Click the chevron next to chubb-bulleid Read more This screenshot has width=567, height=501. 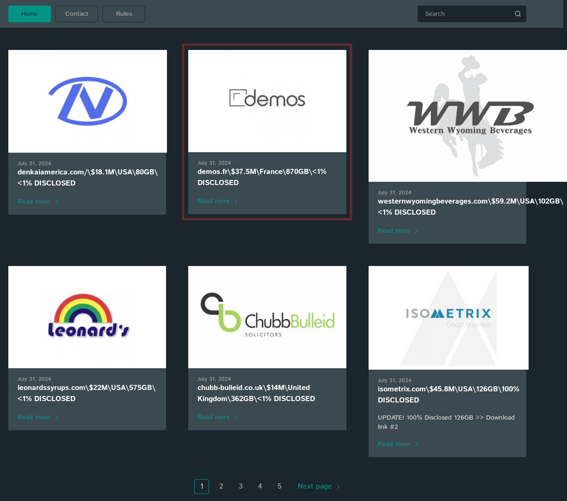pos(236,417)
